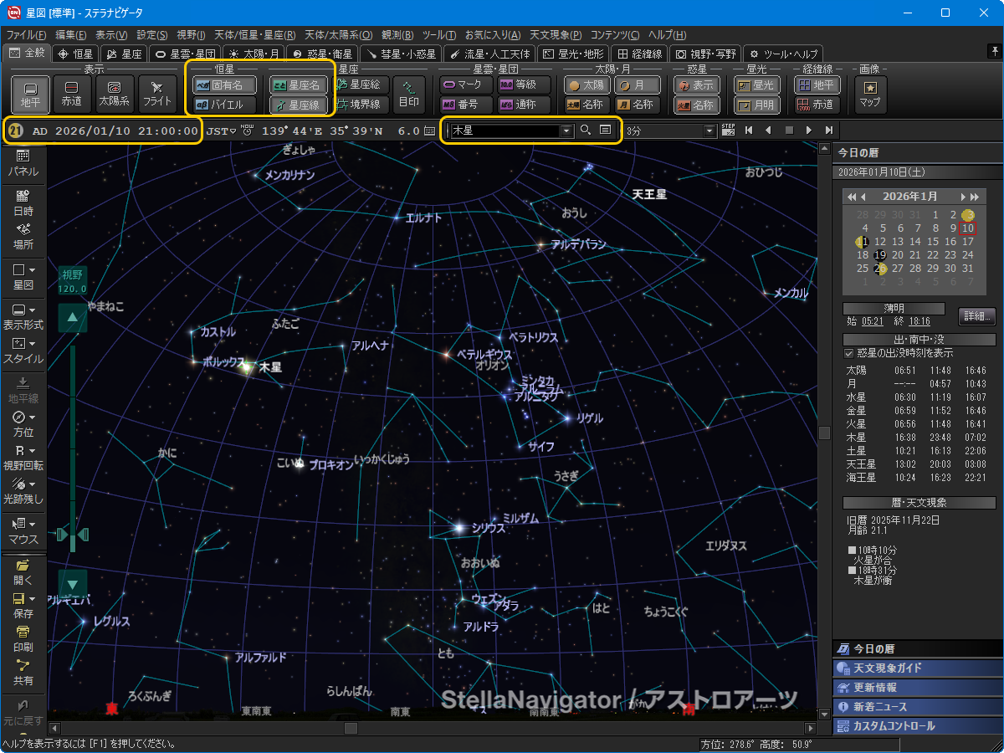Viewport: 1004px width, 753px height.
Task: Select January 17 in the calendar
Action: click(x=967, y=242)
